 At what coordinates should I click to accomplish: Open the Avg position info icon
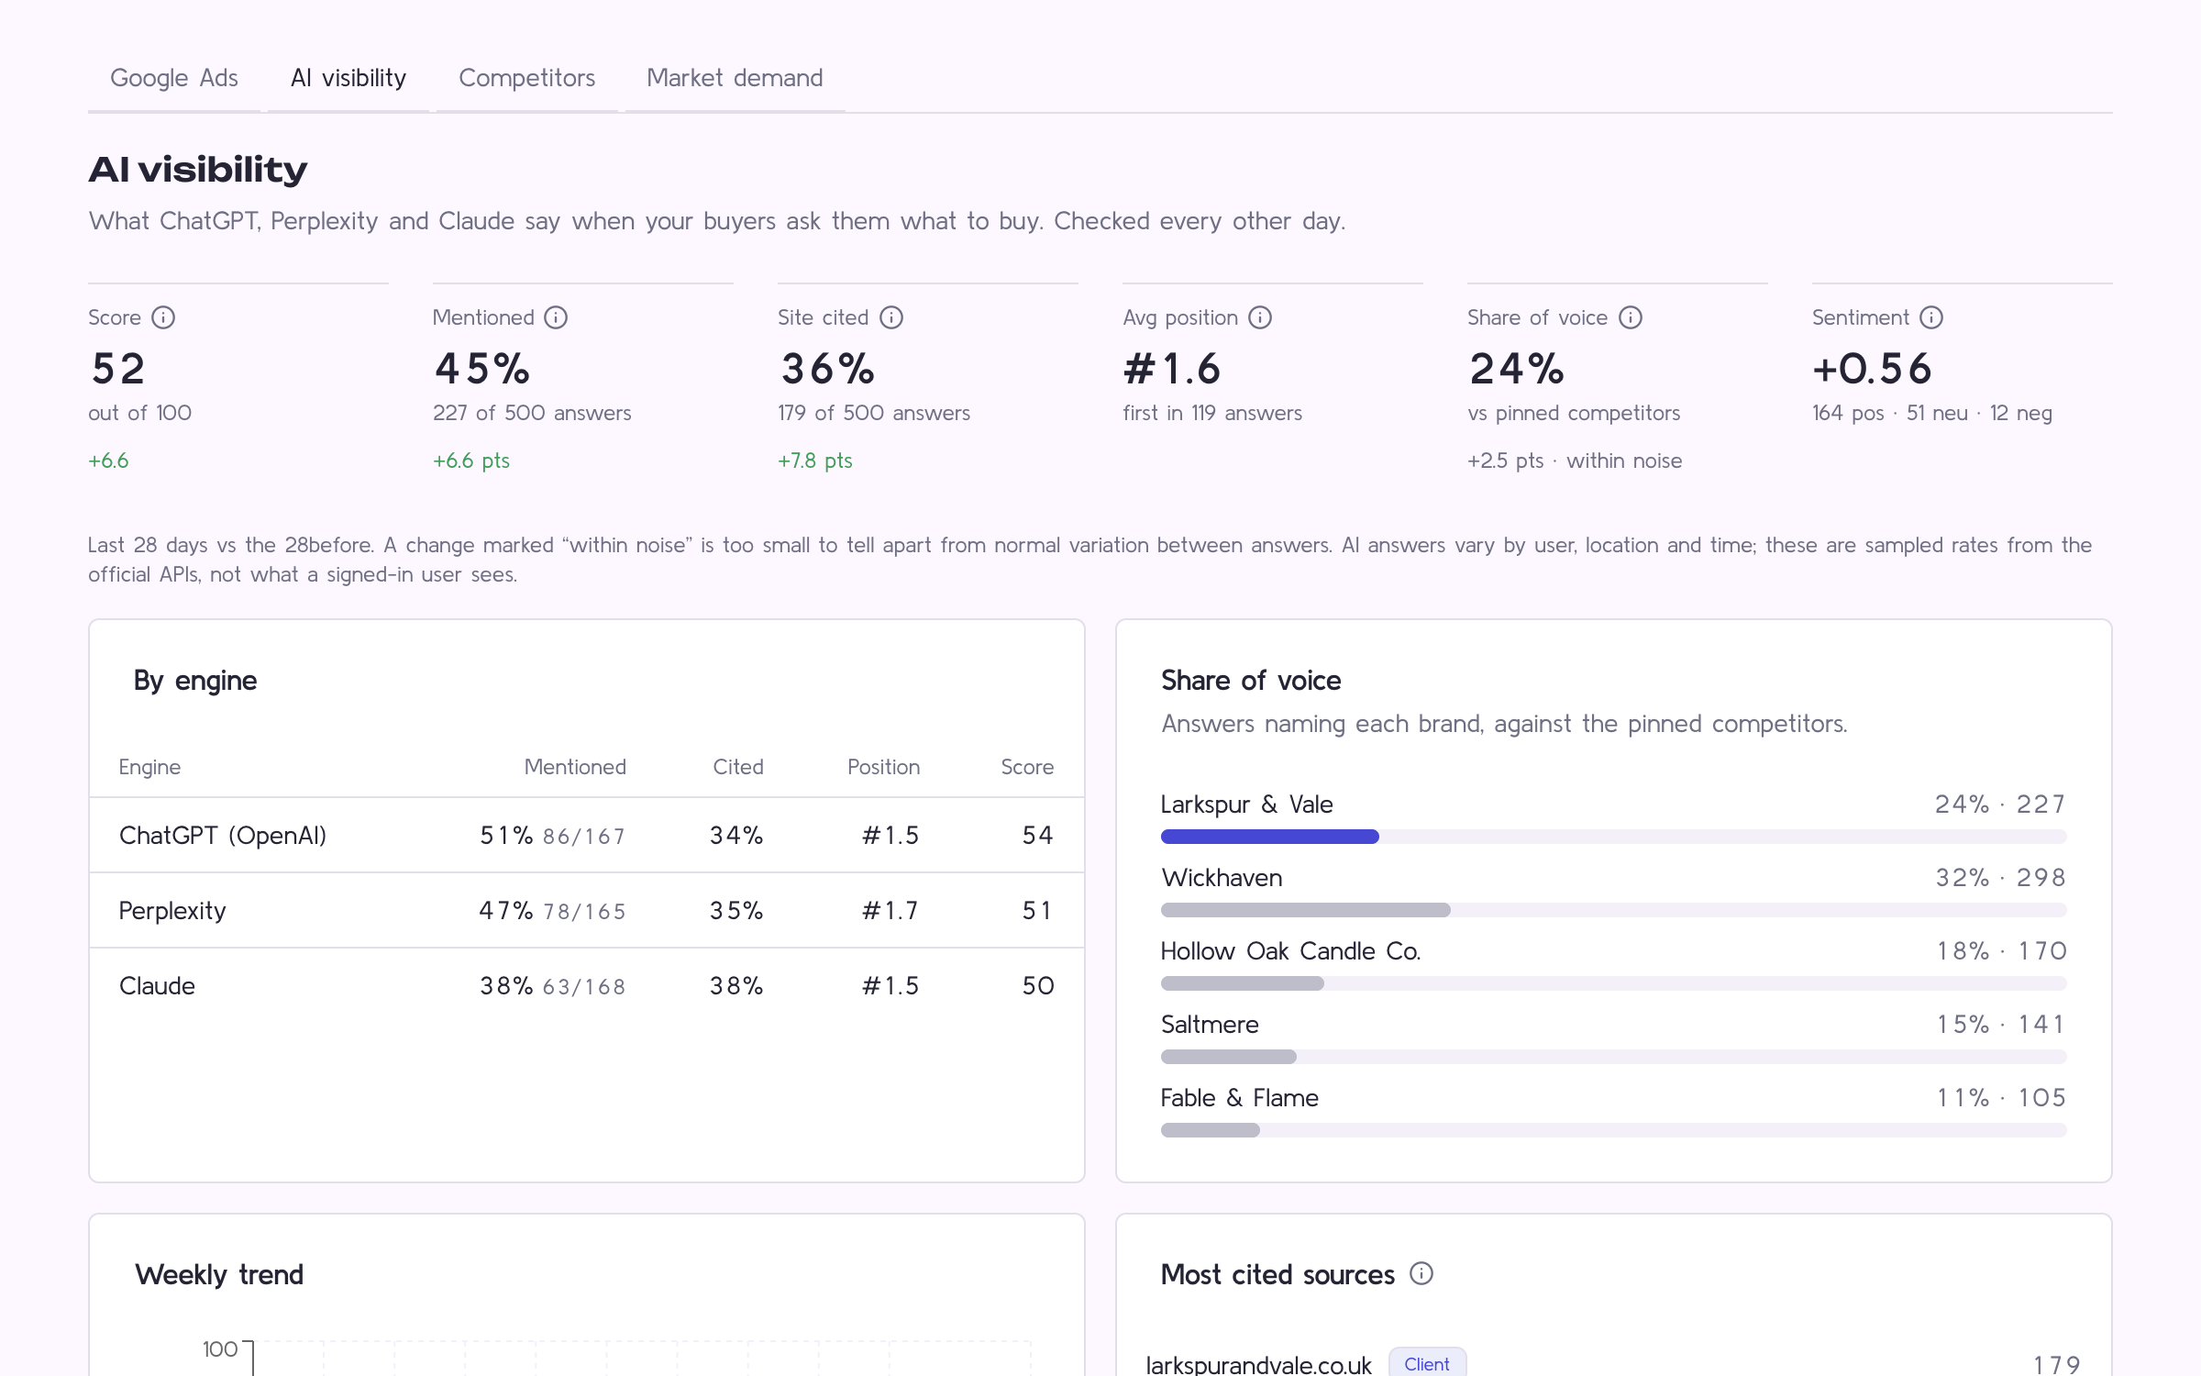[1260, 317]
